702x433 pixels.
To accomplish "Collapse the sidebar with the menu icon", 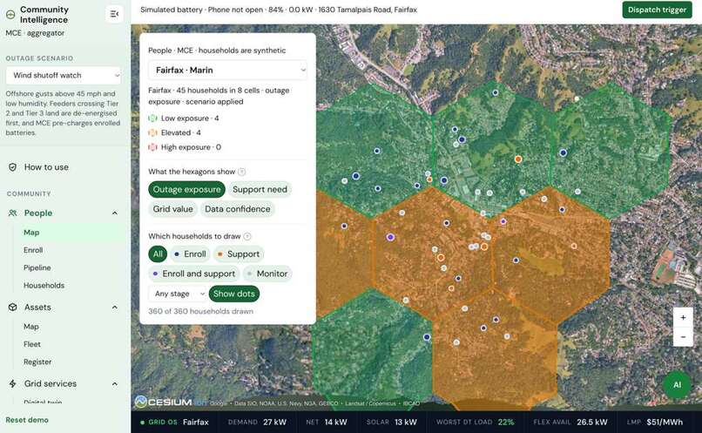I will 114,14.
